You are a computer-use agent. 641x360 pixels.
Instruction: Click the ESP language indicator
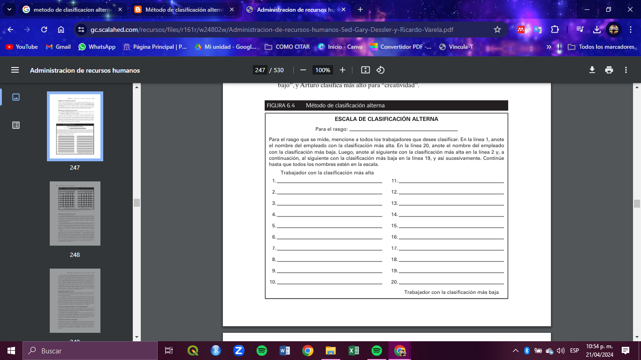(x=574, y=351)
